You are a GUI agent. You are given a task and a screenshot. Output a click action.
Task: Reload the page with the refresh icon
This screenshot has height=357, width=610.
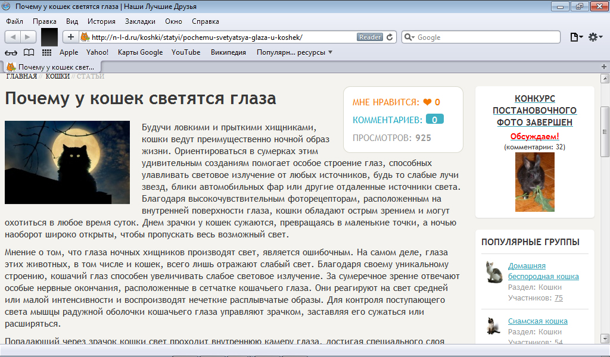pyautogui.click(x=390, y=37)
